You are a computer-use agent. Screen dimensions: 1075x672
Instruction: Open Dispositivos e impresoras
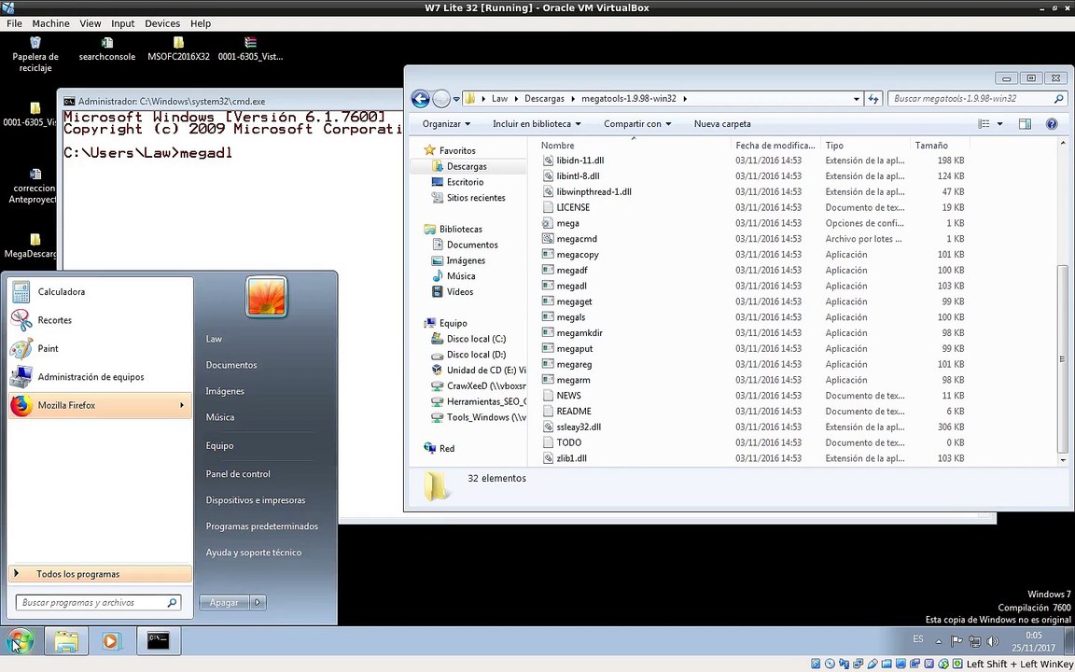[256, 500]
